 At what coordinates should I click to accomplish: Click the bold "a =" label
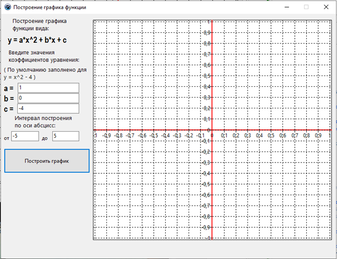[x=9, y=88]
